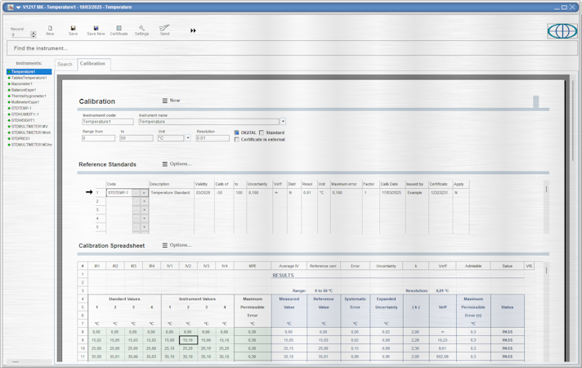Click the Reference corr. column header

(x=323, y=266)
